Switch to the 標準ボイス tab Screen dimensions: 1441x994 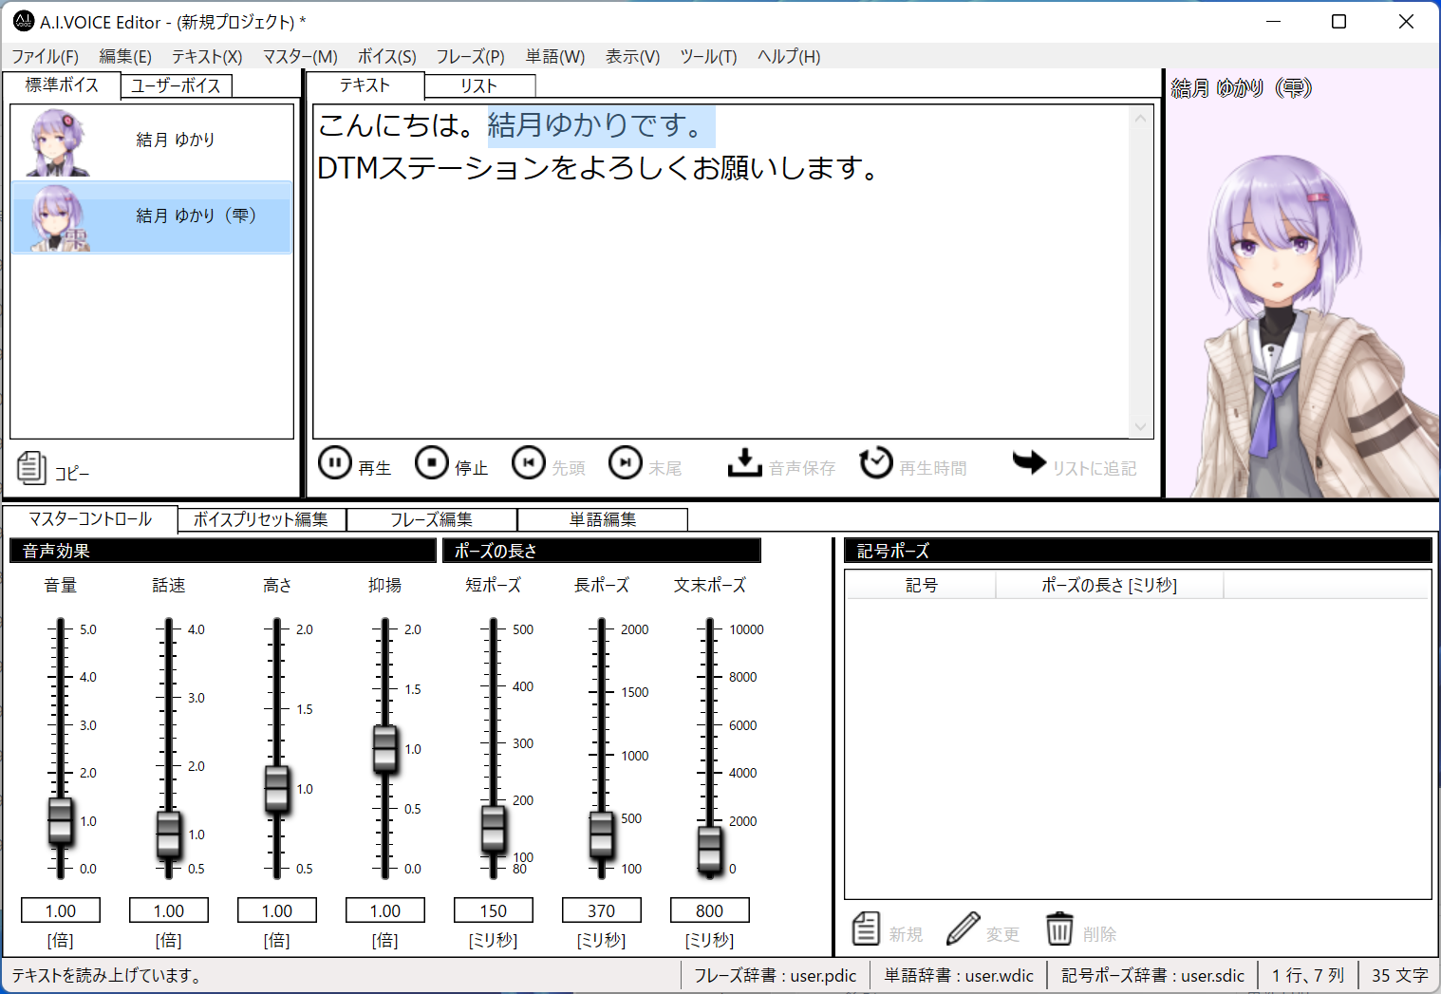coord(62,84)
